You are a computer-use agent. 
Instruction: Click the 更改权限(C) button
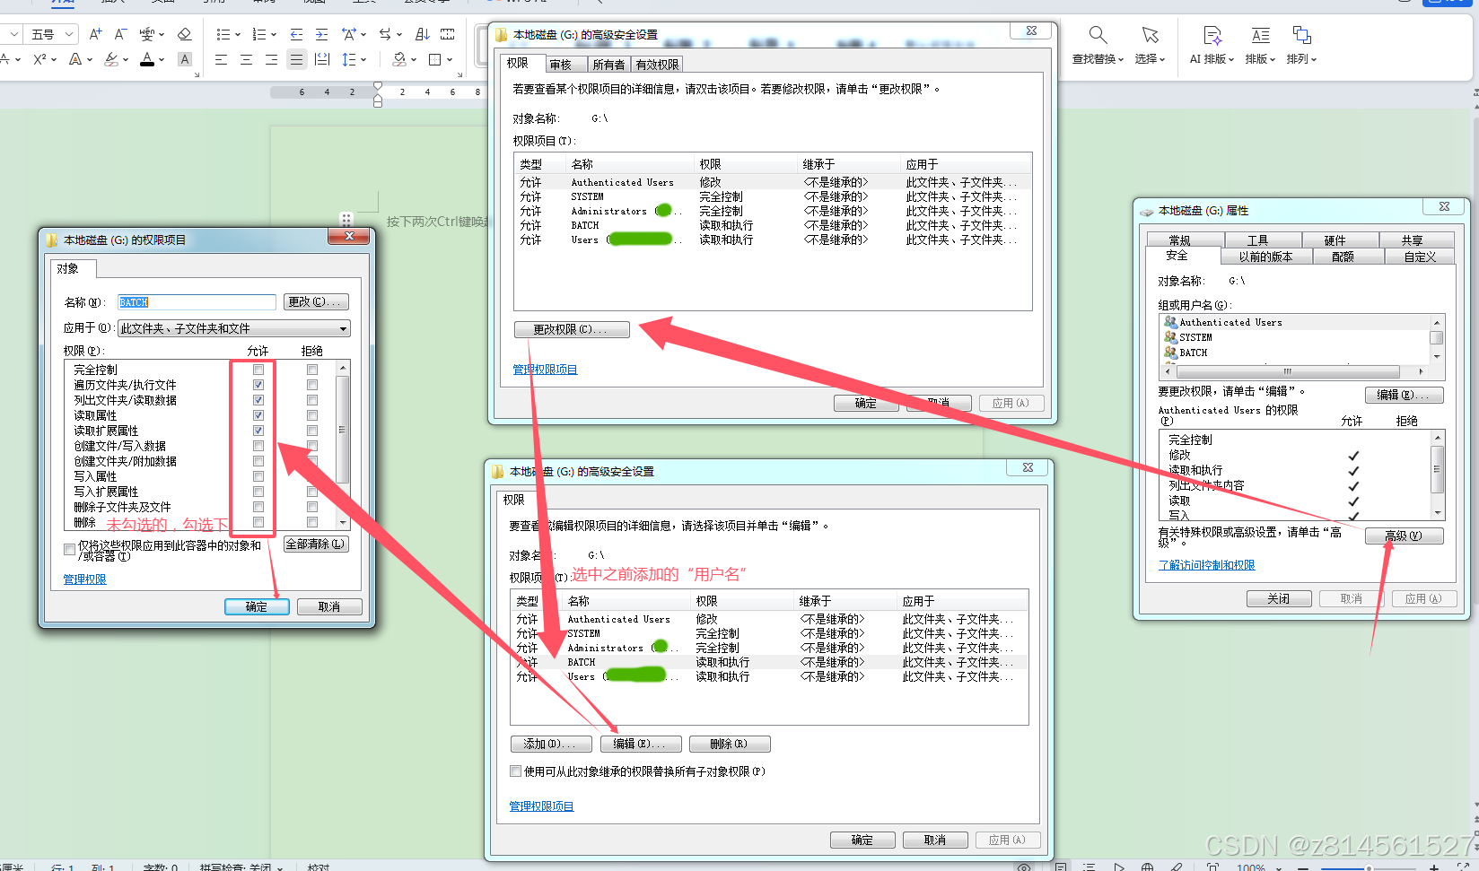[572, 329]
